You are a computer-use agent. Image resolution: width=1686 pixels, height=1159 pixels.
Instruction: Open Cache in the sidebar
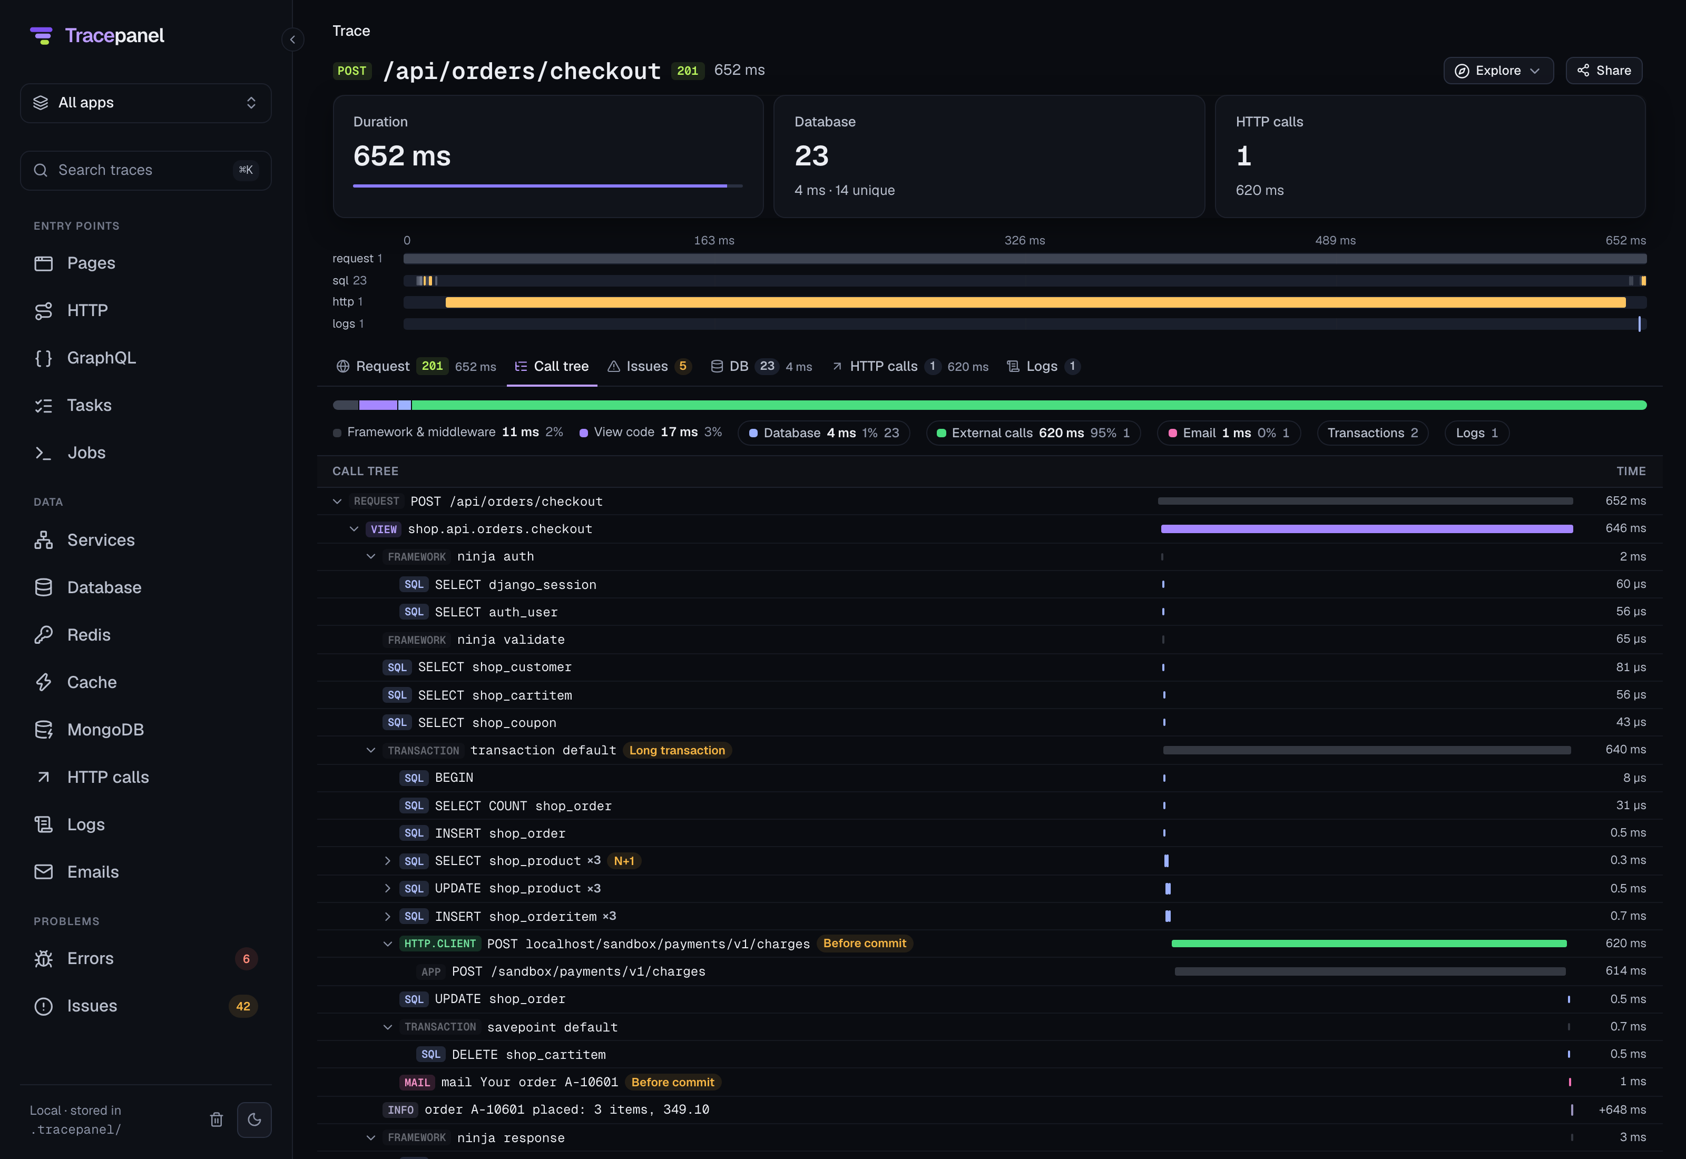(x=146, y=682)
